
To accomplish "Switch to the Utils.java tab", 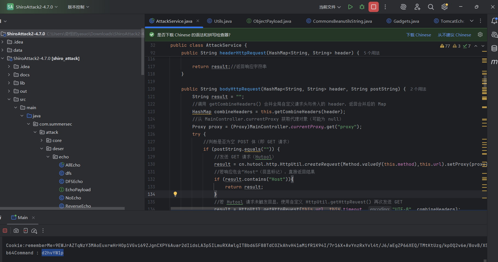I will click(222, 21).
